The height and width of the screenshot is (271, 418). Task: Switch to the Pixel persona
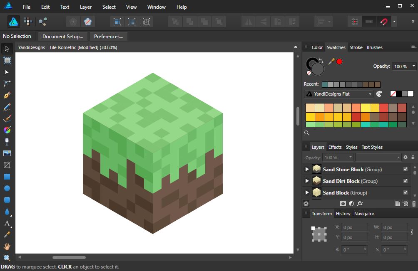tap(28, 22)
